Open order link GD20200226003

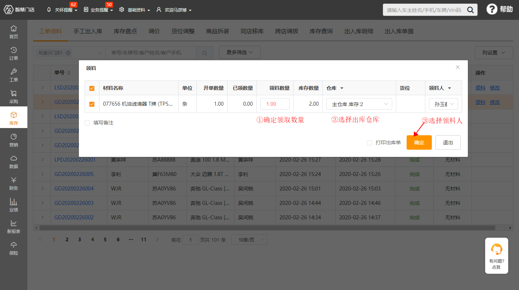tap(74, 203)
